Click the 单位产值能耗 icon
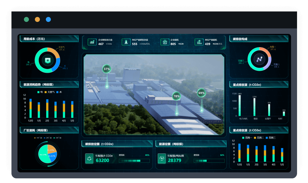 click(199, 42)
